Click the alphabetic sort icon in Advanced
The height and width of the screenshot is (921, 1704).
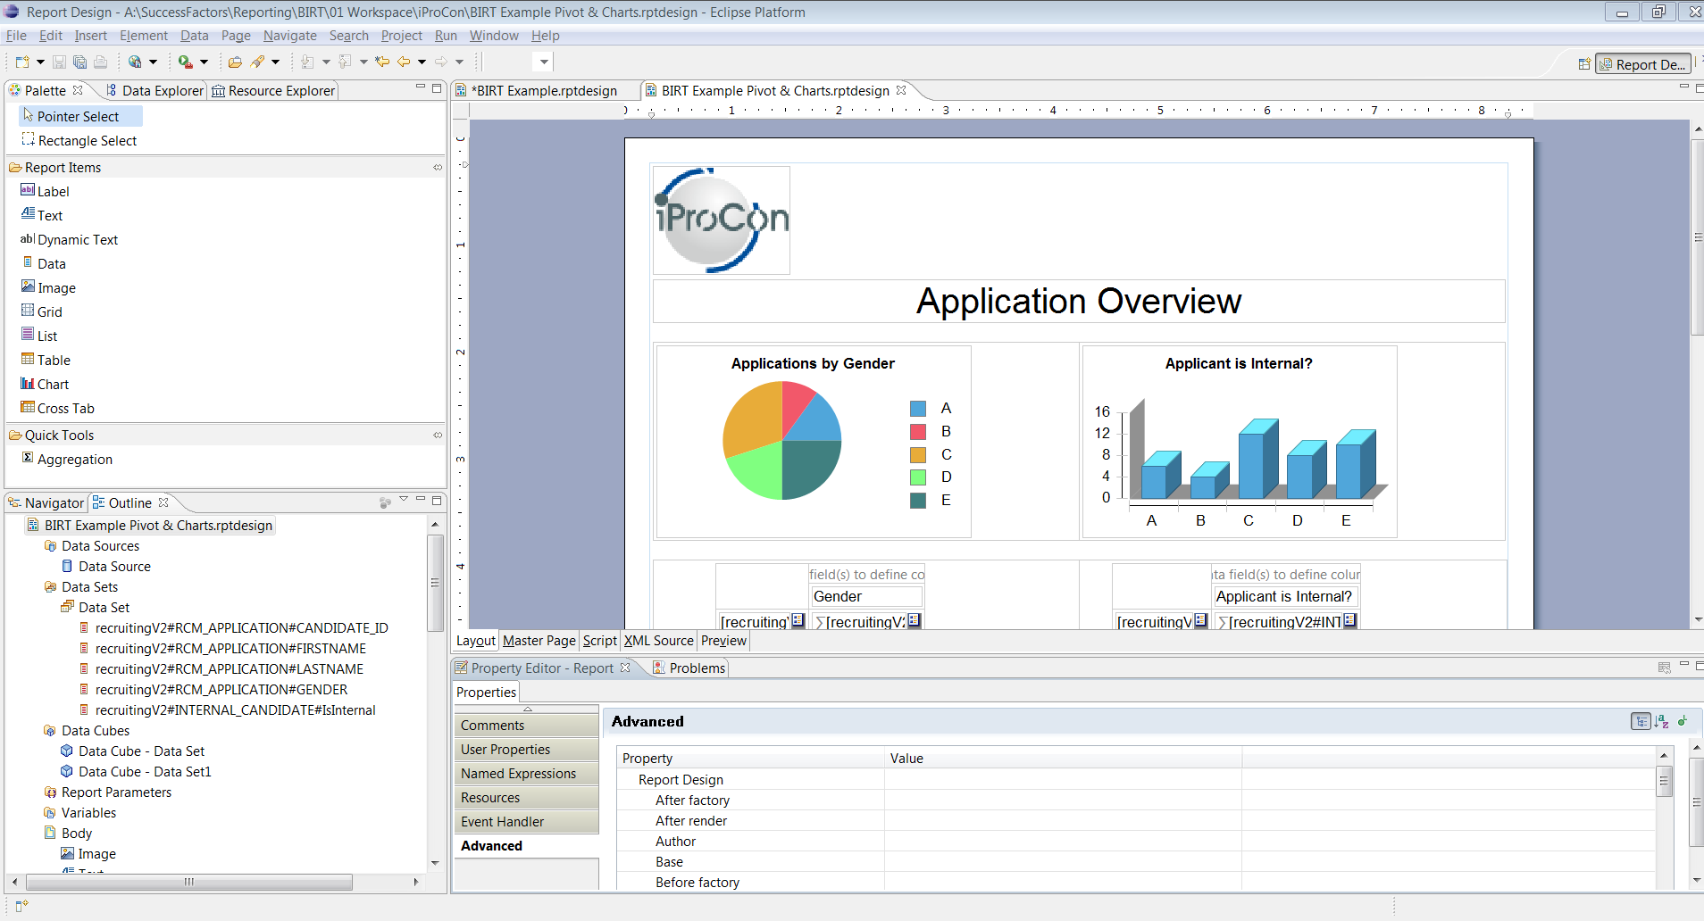(1662, 721)
